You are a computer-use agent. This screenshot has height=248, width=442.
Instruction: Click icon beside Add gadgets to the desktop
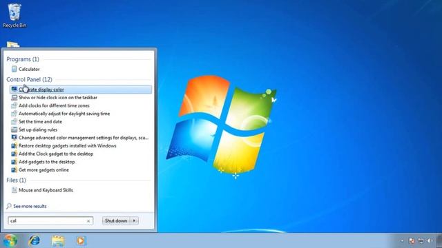(14, 162)
